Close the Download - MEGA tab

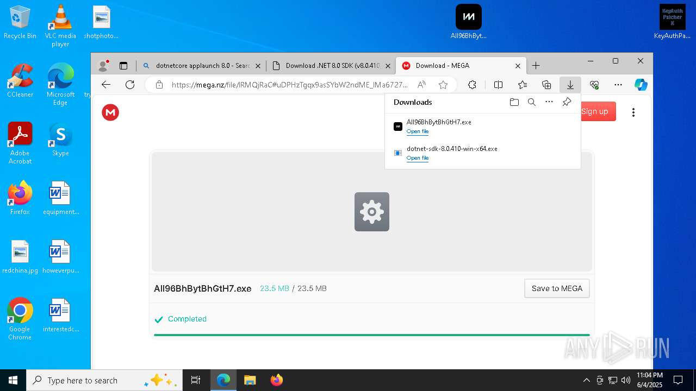pos(518,66)
